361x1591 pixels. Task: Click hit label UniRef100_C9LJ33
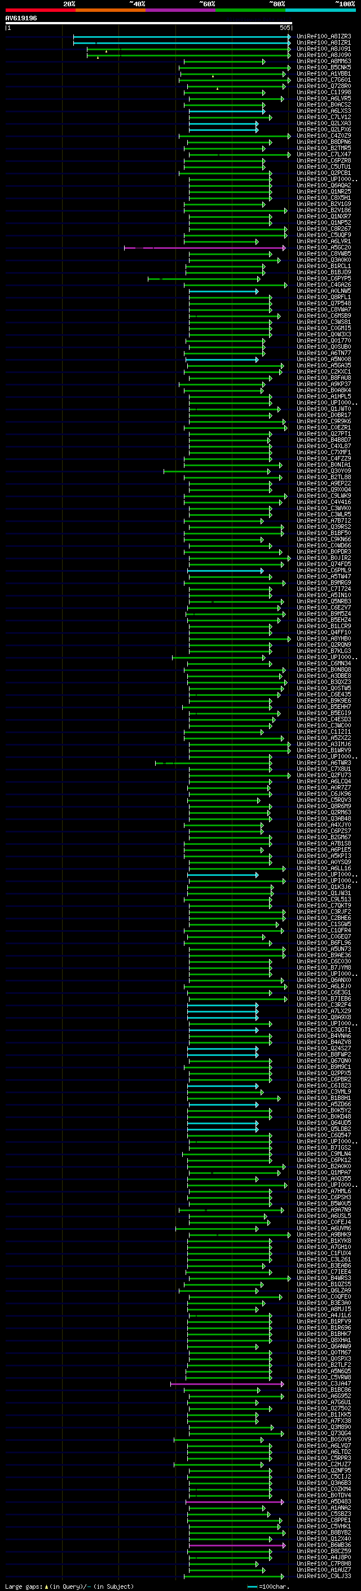pyautogui.click(x=324, y=1576)
